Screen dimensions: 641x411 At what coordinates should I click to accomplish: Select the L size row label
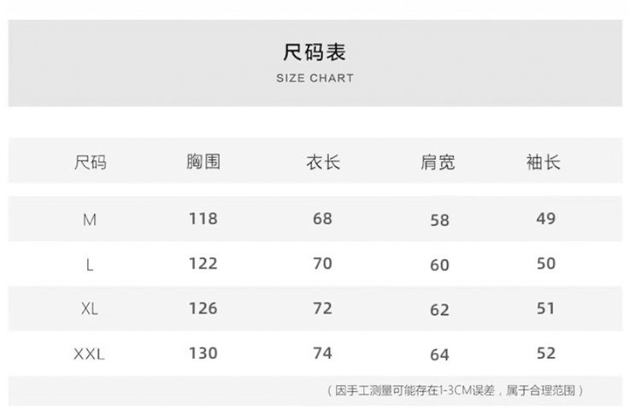tap(90, 265)
